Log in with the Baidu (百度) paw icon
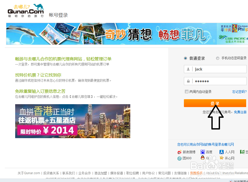The width and height of the screenshot is (248, 182). (x=202, y=152)
